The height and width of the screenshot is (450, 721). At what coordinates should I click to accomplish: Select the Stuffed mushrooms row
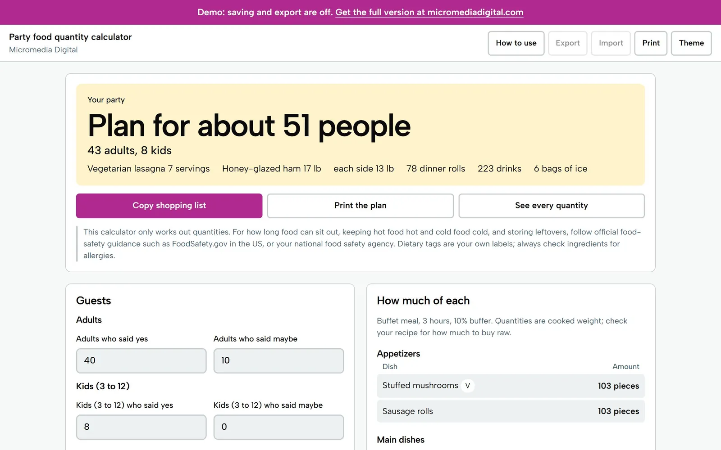click(x=511, y=386)
